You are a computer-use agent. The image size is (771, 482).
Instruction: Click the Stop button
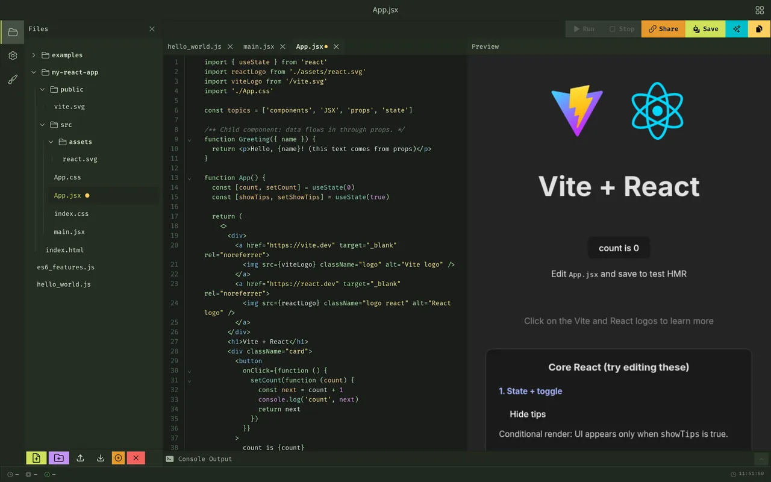tap(622, 29)
